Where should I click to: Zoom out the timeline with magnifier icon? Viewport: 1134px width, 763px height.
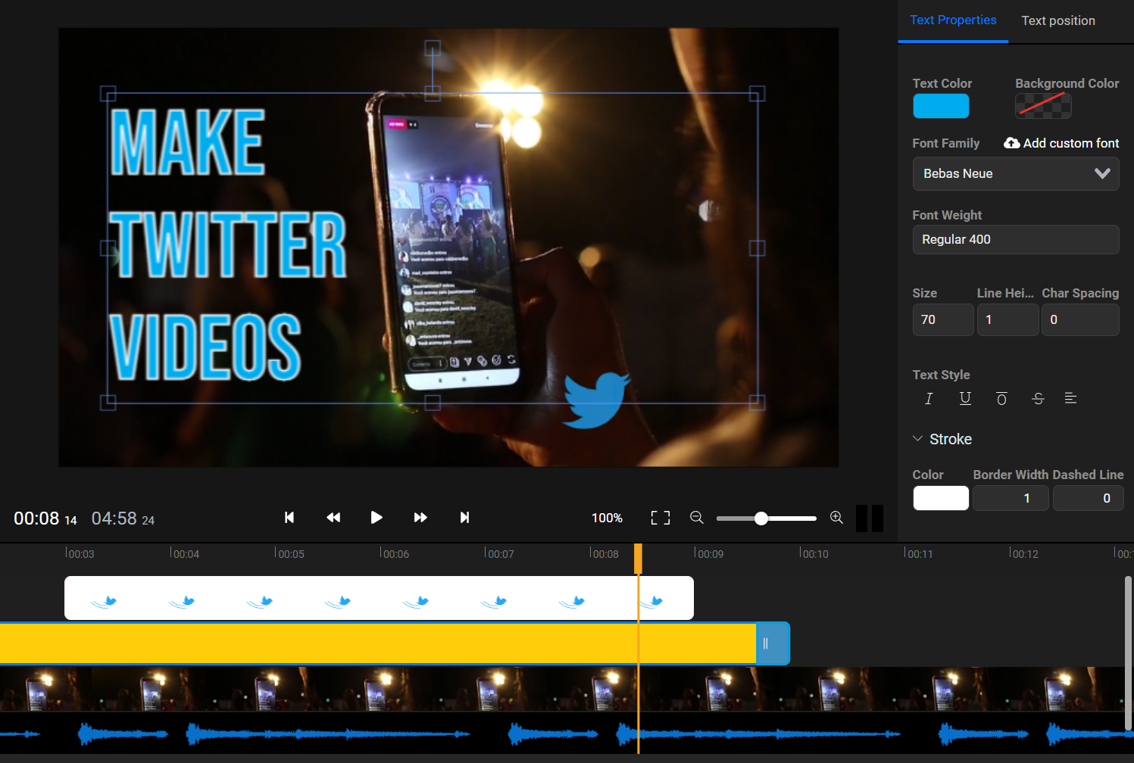[x=697, y=518]
